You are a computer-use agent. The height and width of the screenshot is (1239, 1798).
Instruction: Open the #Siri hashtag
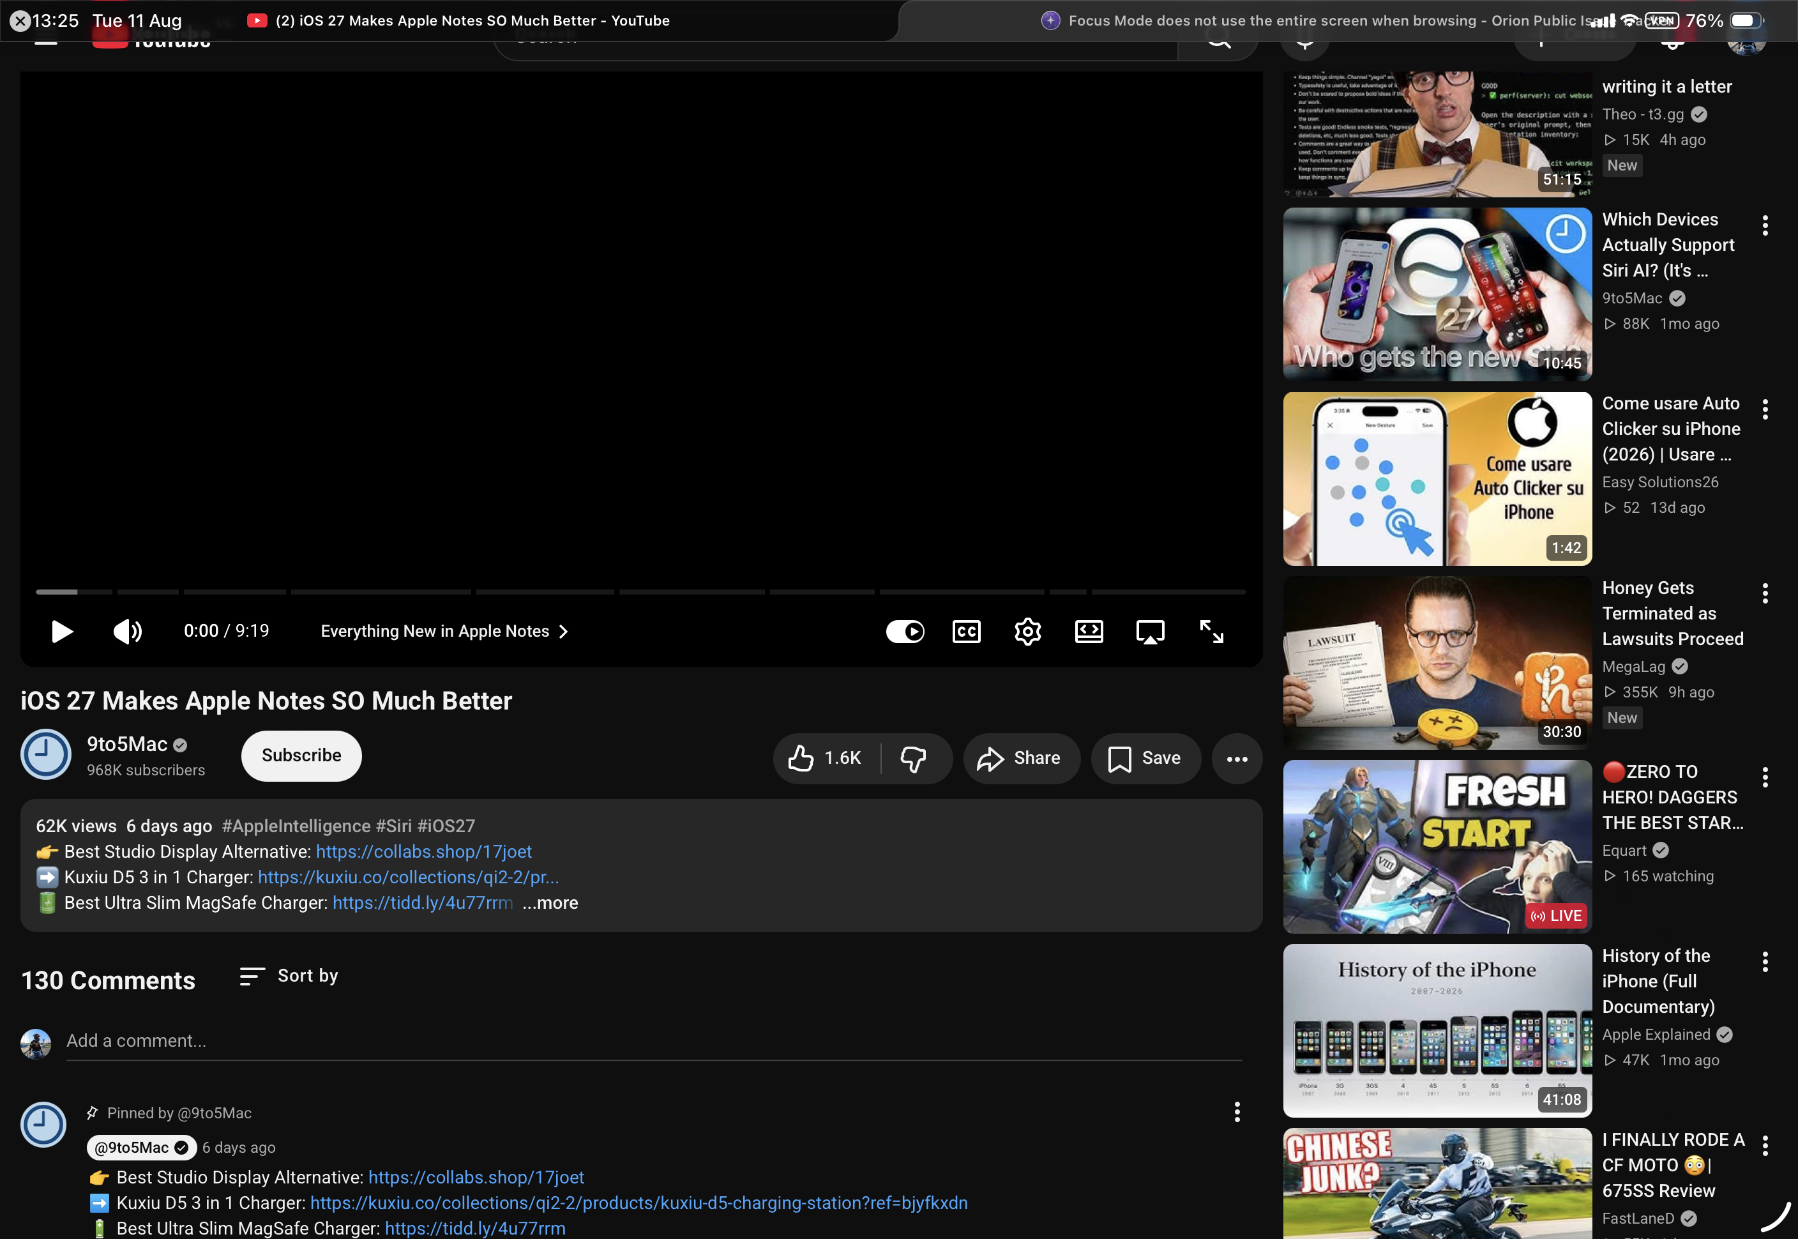pyautogui.click(x=393, y=826)
